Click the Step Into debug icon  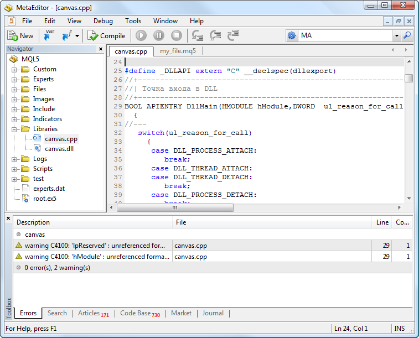coord(198,35)
